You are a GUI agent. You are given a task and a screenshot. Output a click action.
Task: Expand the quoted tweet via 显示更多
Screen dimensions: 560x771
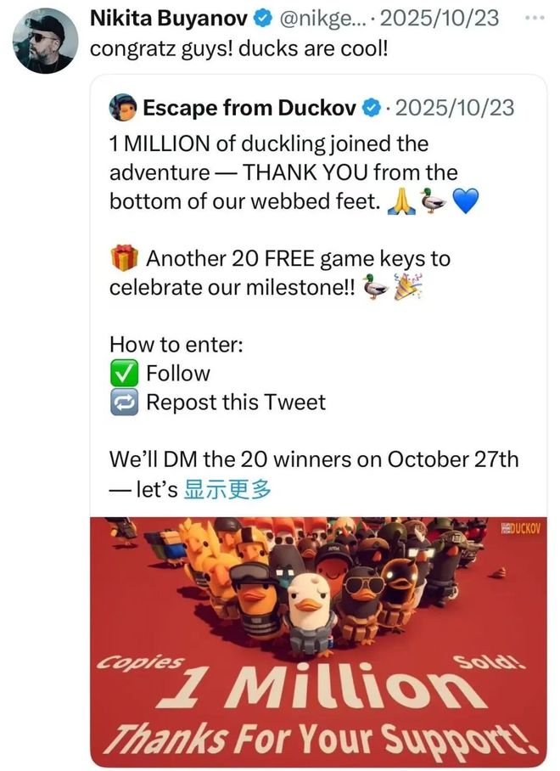click(227, 488)
